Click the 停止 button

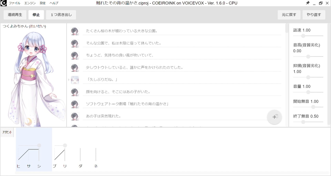click(36, 15)
